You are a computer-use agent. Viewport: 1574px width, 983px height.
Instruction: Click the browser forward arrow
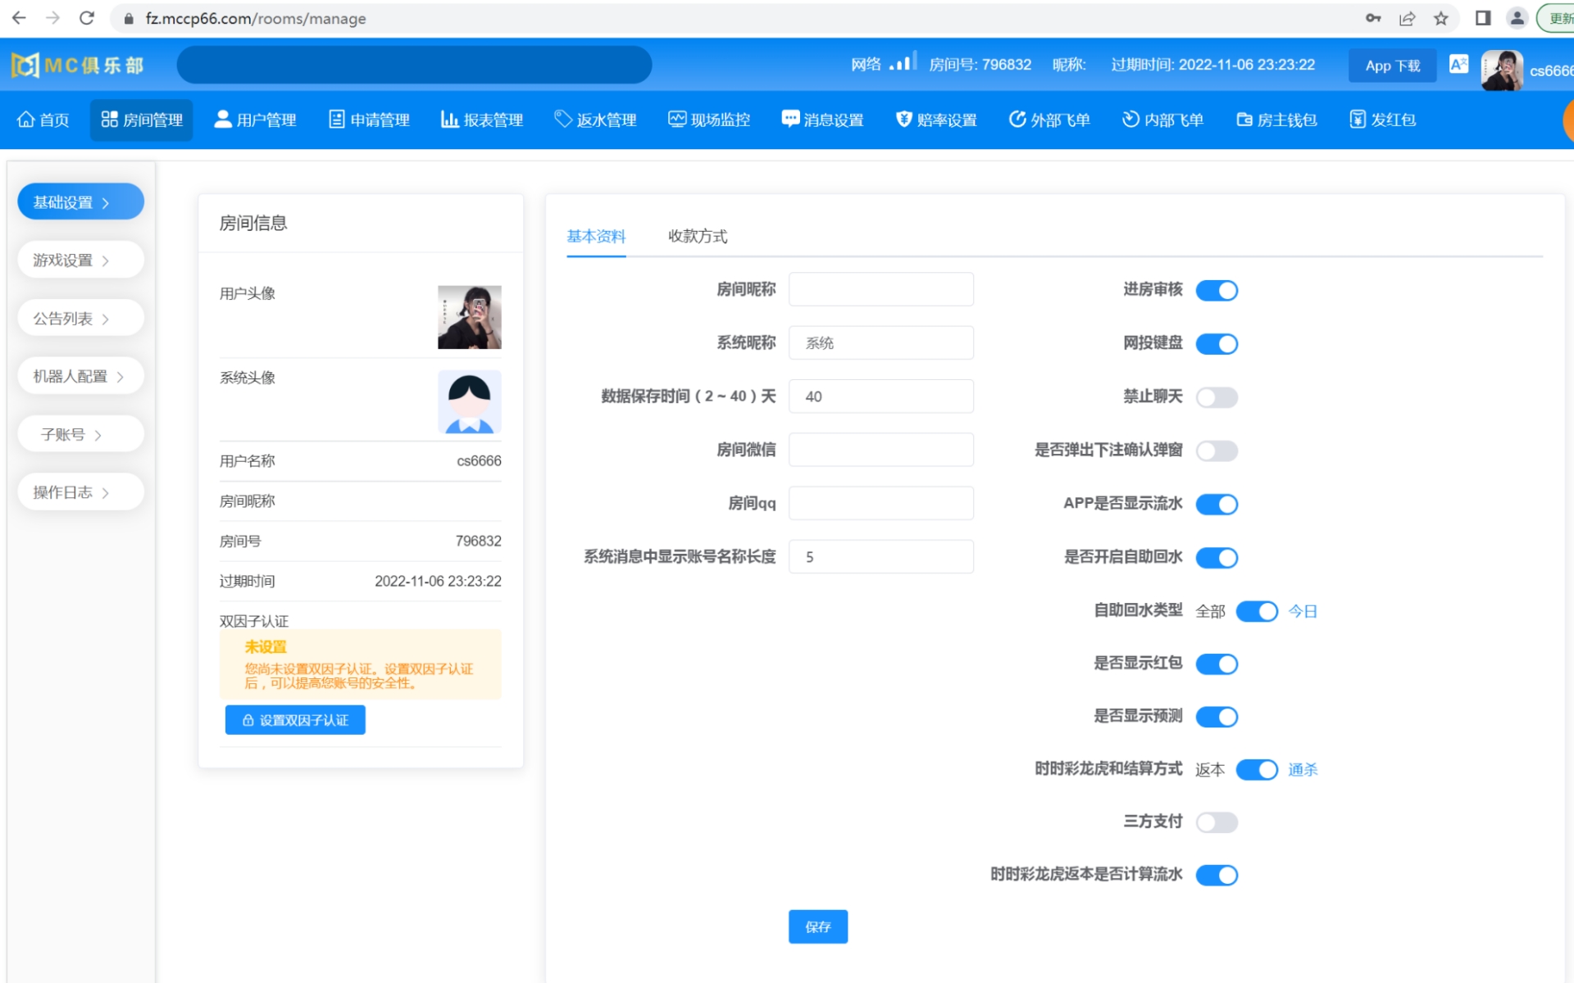pyautogui.click(x=53, y=18)
